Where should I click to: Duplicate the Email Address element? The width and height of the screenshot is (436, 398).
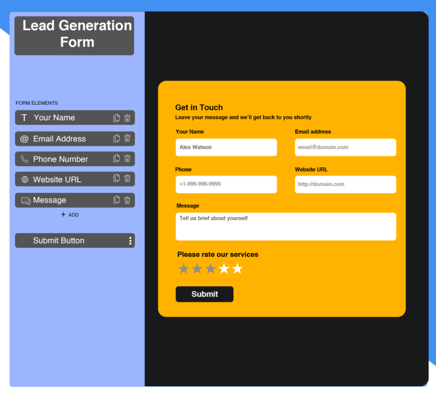coord(116,138)
